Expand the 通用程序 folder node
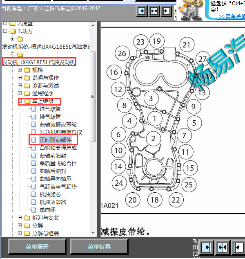The width and height of the screenshot is (245, 259). (x=20, y=93)
